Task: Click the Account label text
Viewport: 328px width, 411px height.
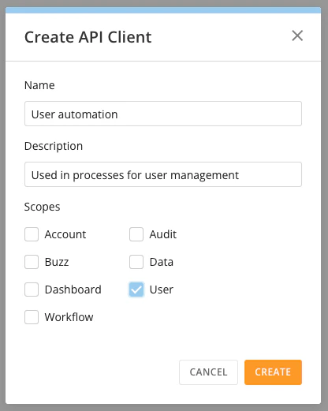Action: point(65,234)
